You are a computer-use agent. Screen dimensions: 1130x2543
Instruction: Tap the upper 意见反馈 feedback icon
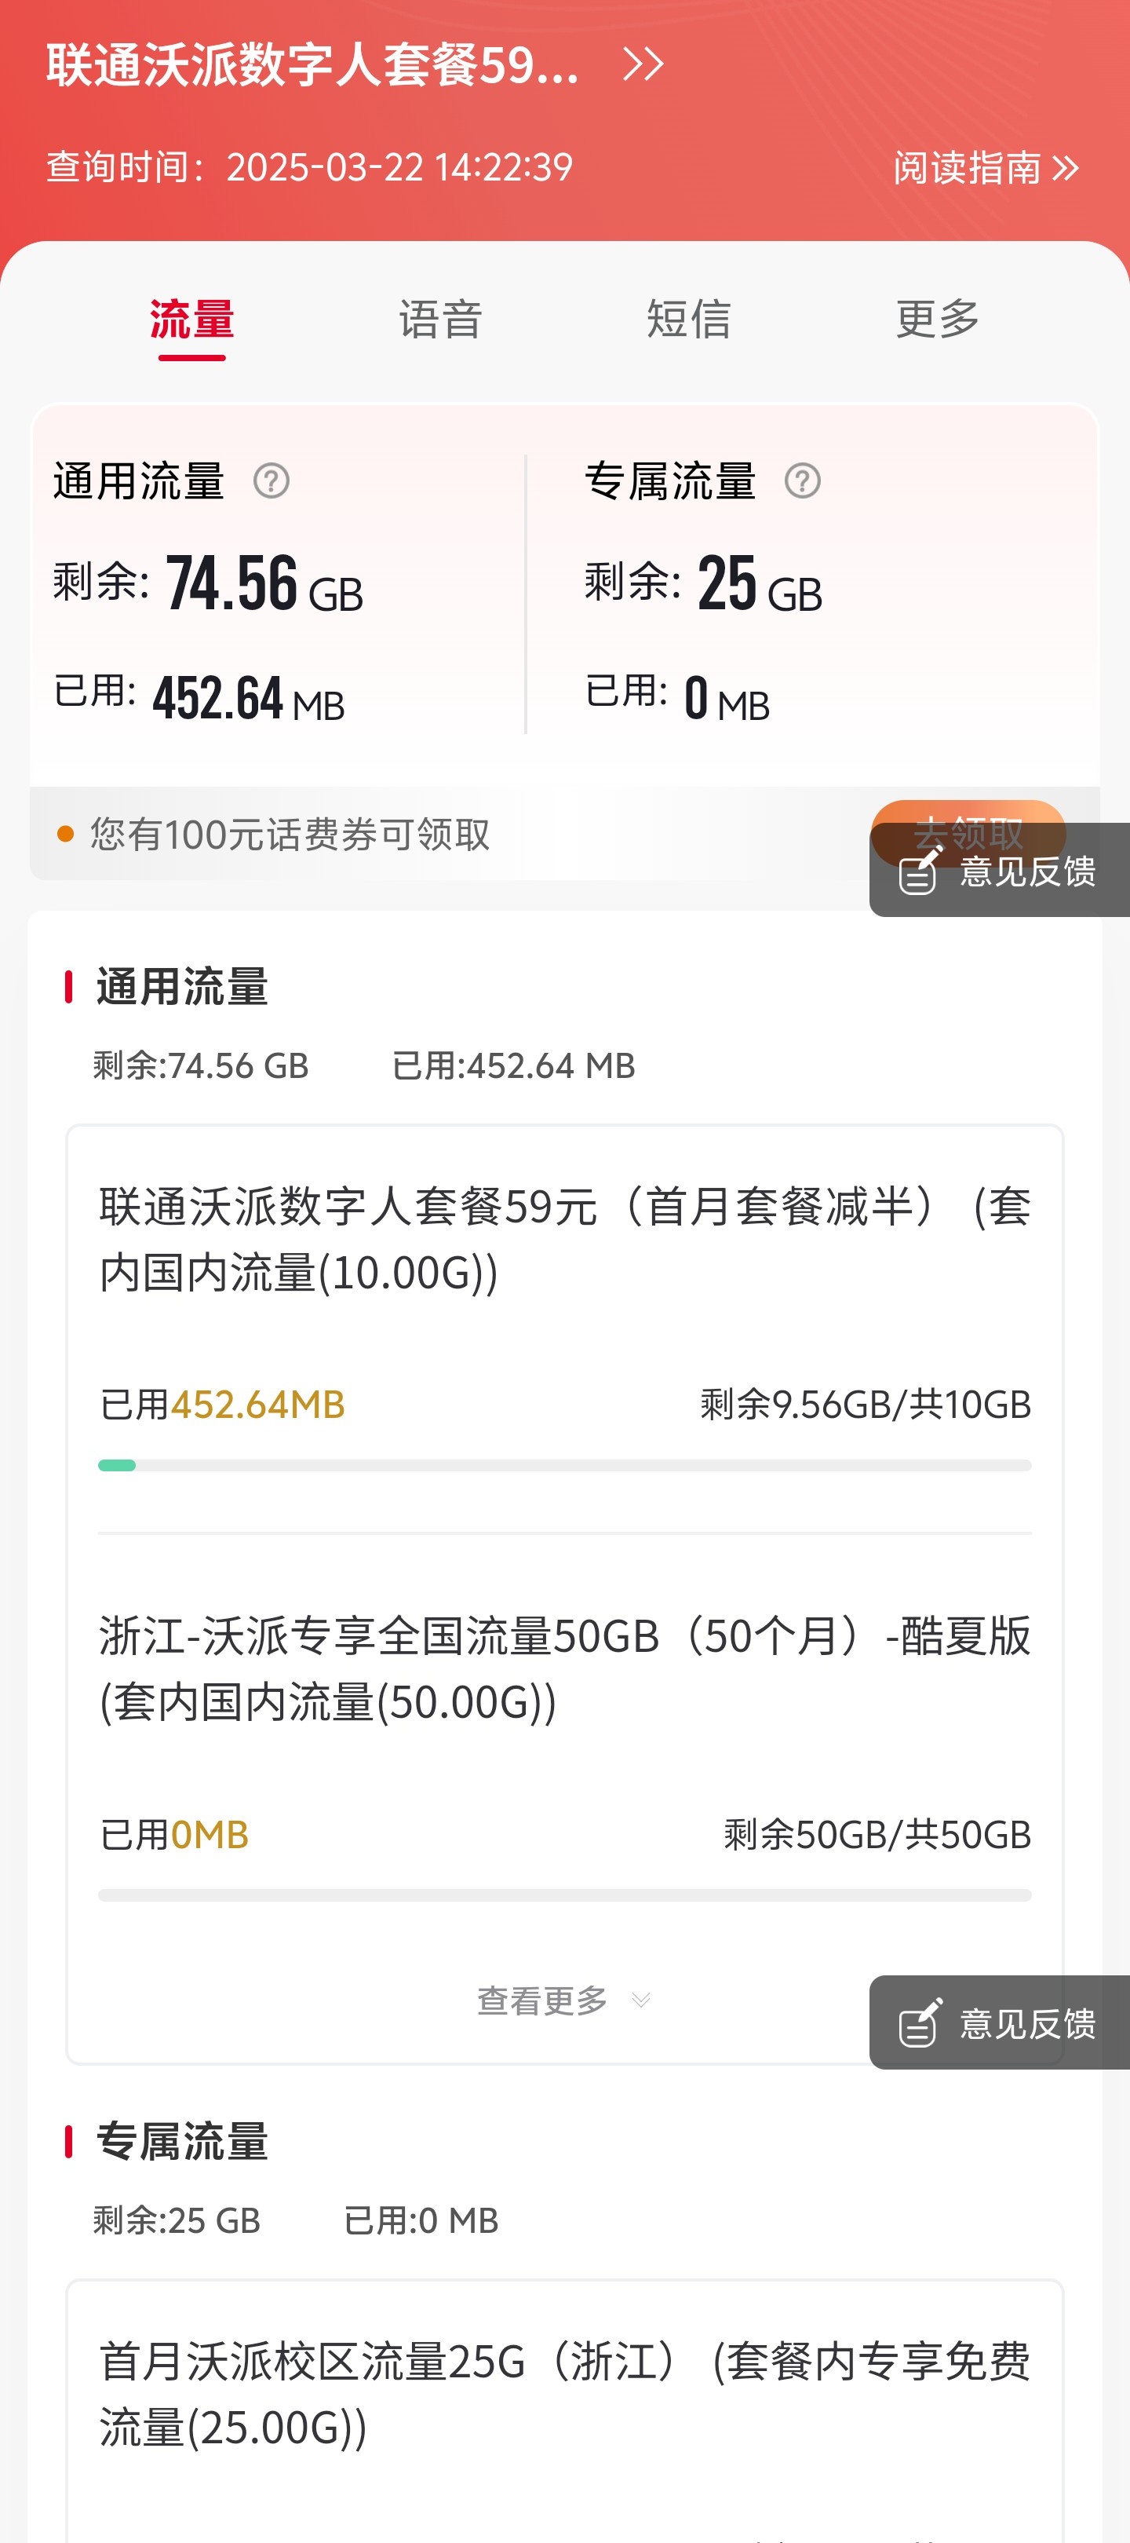919,871
